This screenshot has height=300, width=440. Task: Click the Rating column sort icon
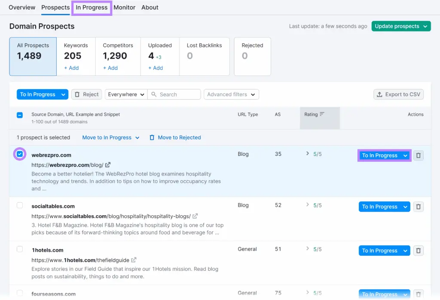[322, 114]
